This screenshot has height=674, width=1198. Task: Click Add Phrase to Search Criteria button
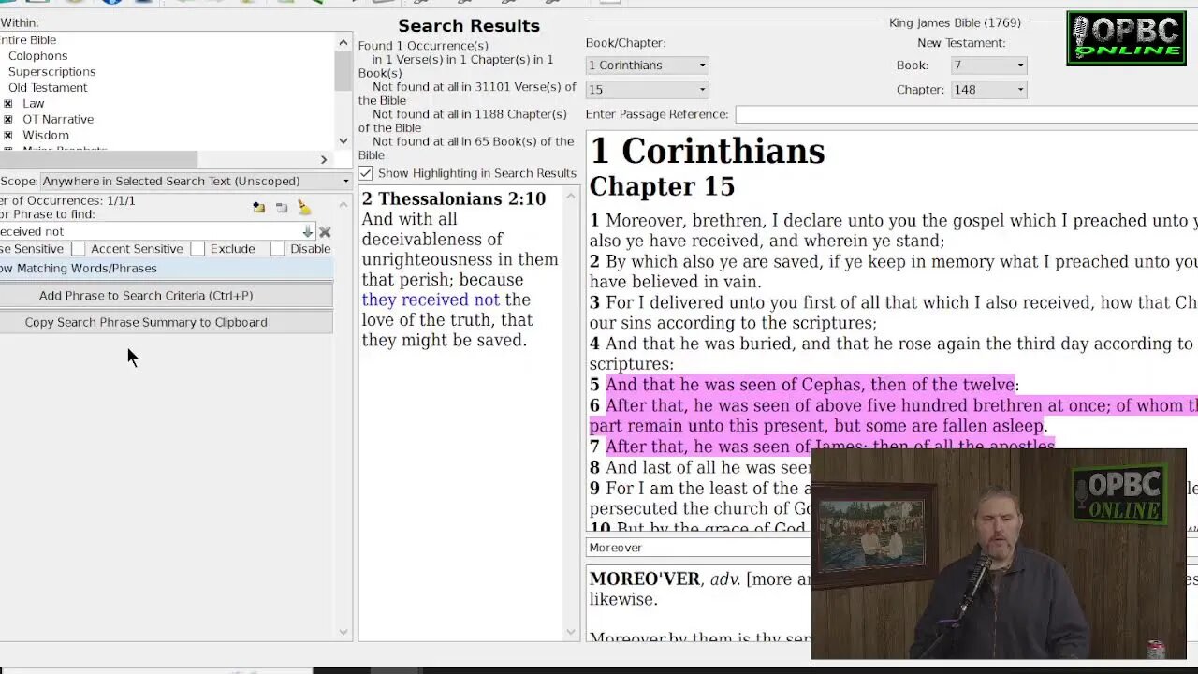pos(167,296)
